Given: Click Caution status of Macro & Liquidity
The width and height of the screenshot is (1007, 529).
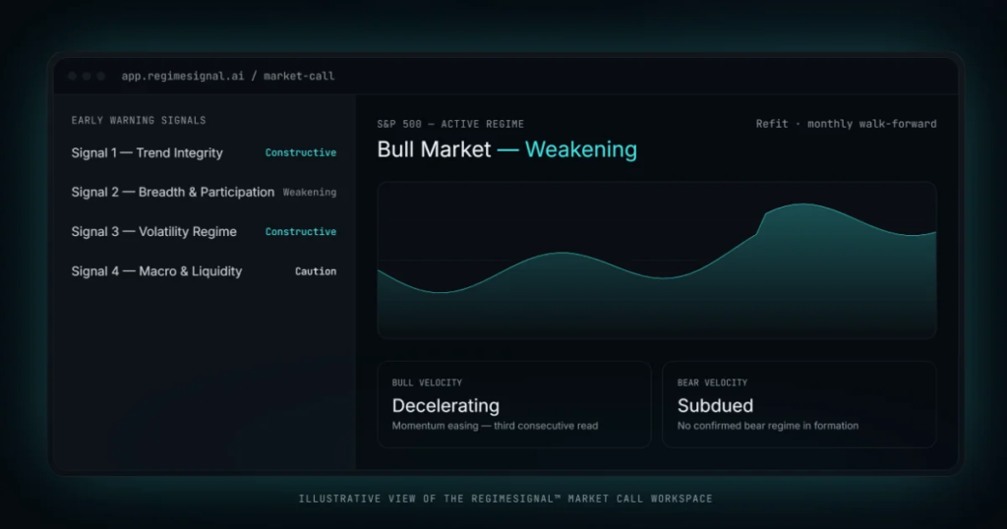Looking at the screenshot, I should pos(316,271).
